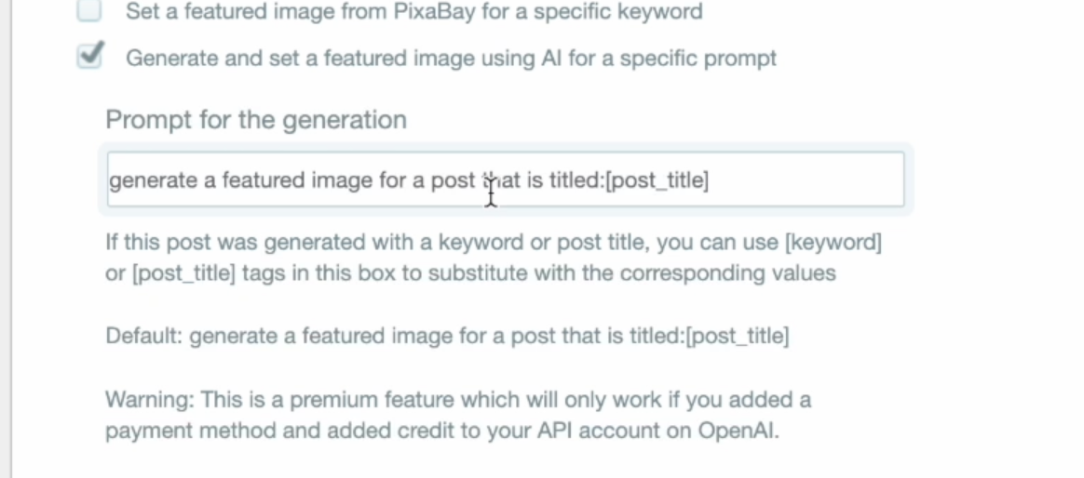Click the "Set a featured image from PixaBay" label
Screen dimensions: 1084x478
(x=413, y=12)
